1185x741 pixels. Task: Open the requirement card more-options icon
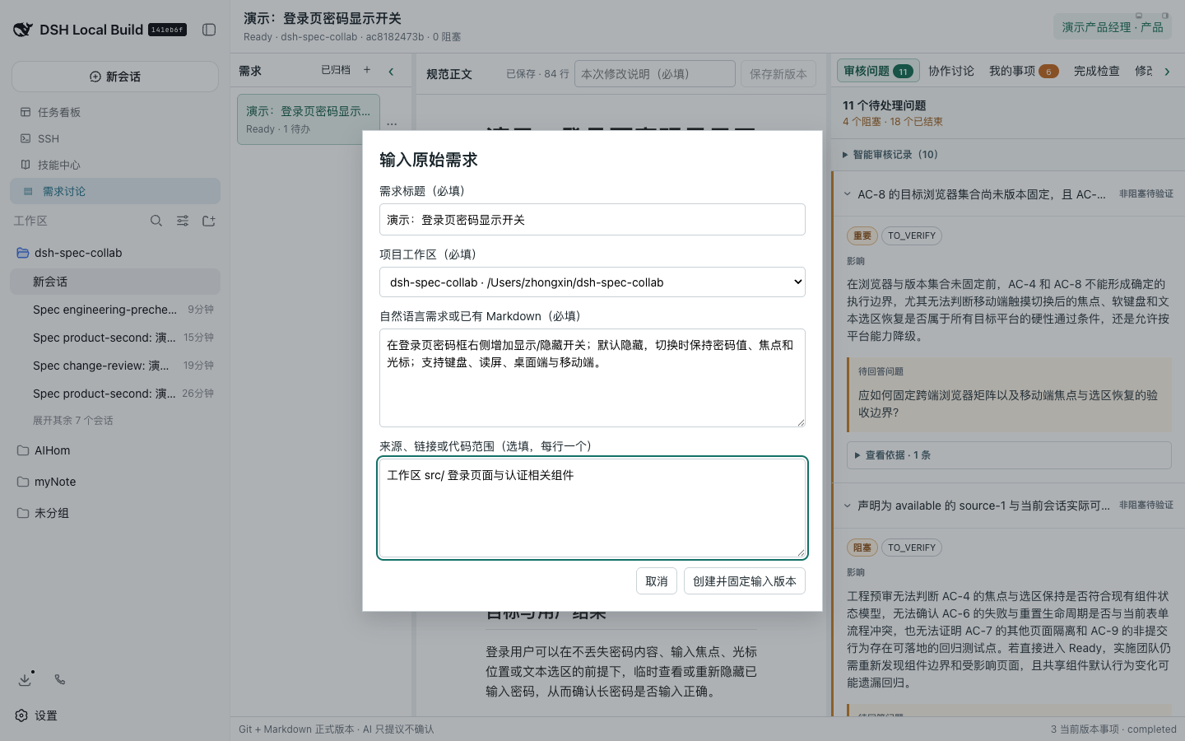(392, 123)
